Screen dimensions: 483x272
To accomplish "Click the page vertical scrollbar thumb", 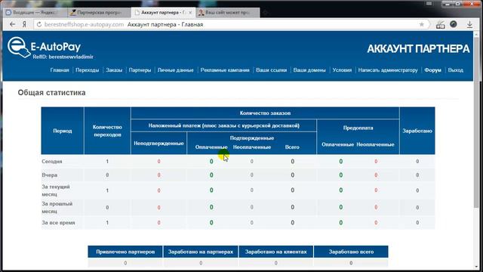I will coord(477,123).
